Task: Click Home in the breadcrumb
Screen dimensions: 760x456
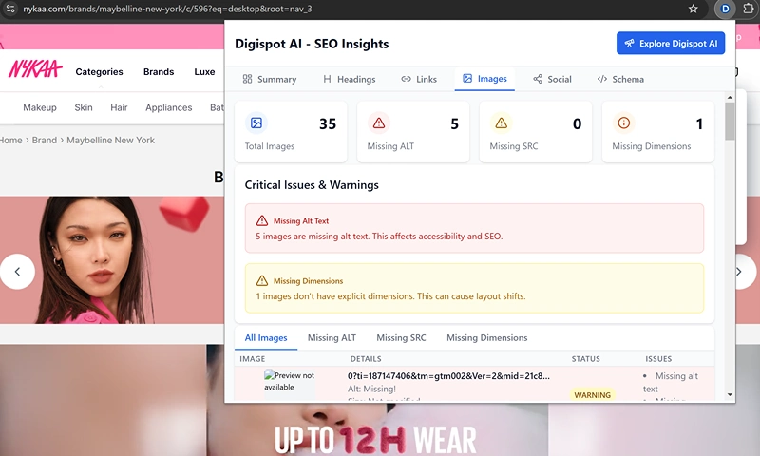Action: (11, 140)
